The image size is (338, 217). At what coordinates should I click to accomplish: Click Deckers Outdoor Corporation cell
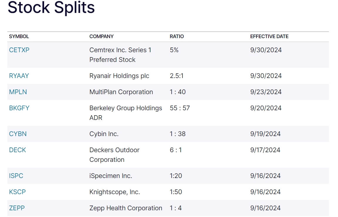[114, 155]
